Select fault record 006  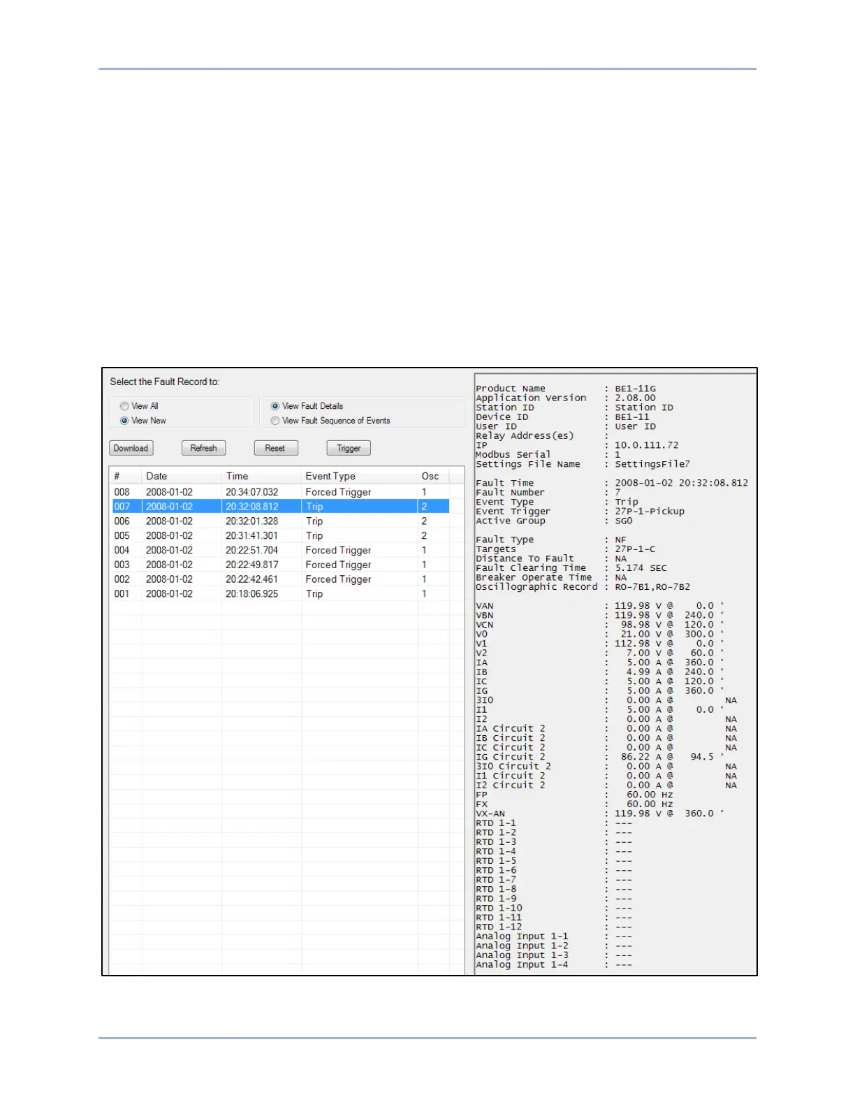pyautogui.click(x=280, y=521)
